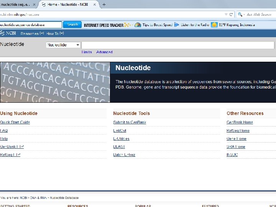Open the FAQ link

point(4,130)
